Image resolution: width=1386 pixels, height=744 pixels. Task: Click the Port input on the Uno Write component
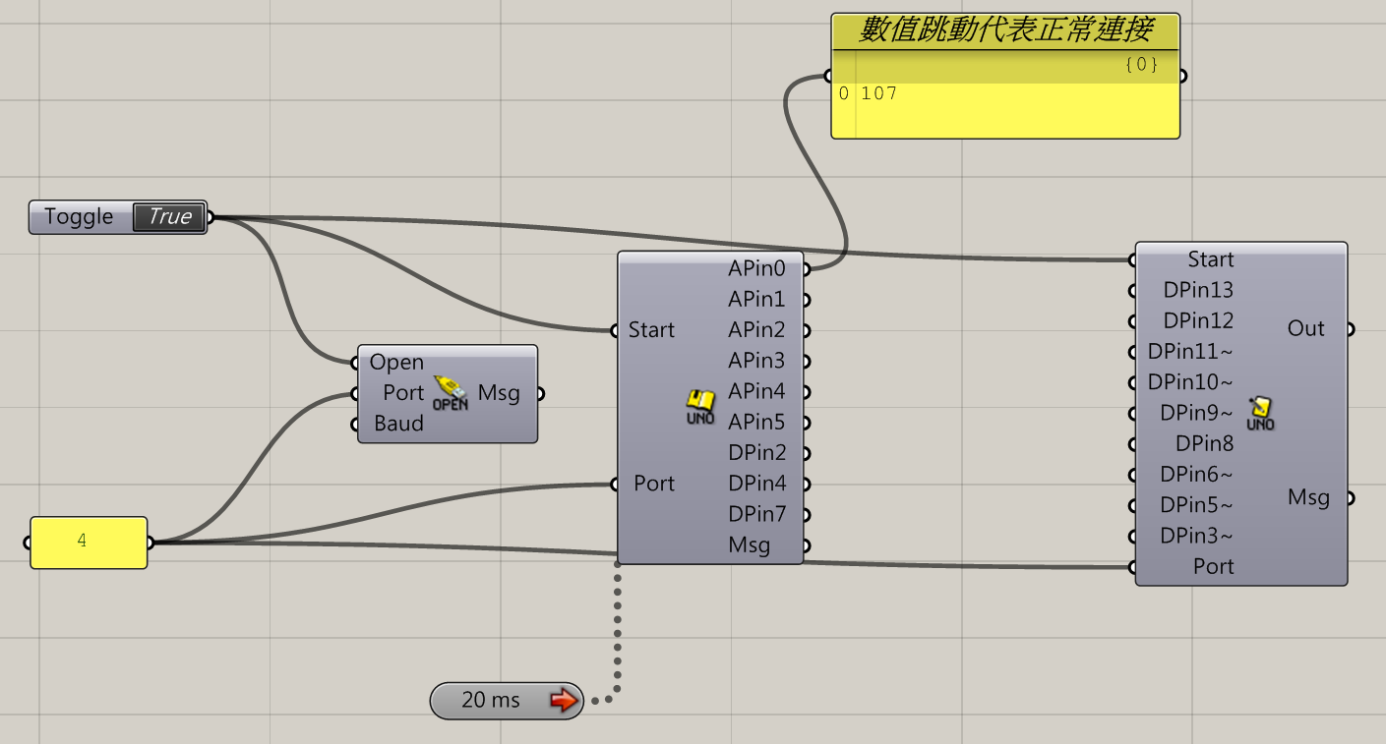(x=1133, y=566)
